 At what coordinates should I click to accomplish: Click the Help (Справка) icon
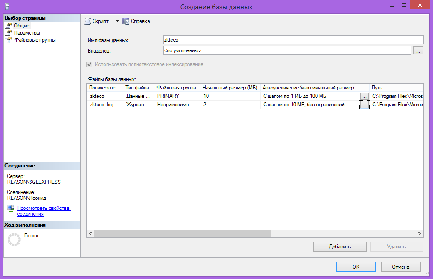[x=126, y=21]
